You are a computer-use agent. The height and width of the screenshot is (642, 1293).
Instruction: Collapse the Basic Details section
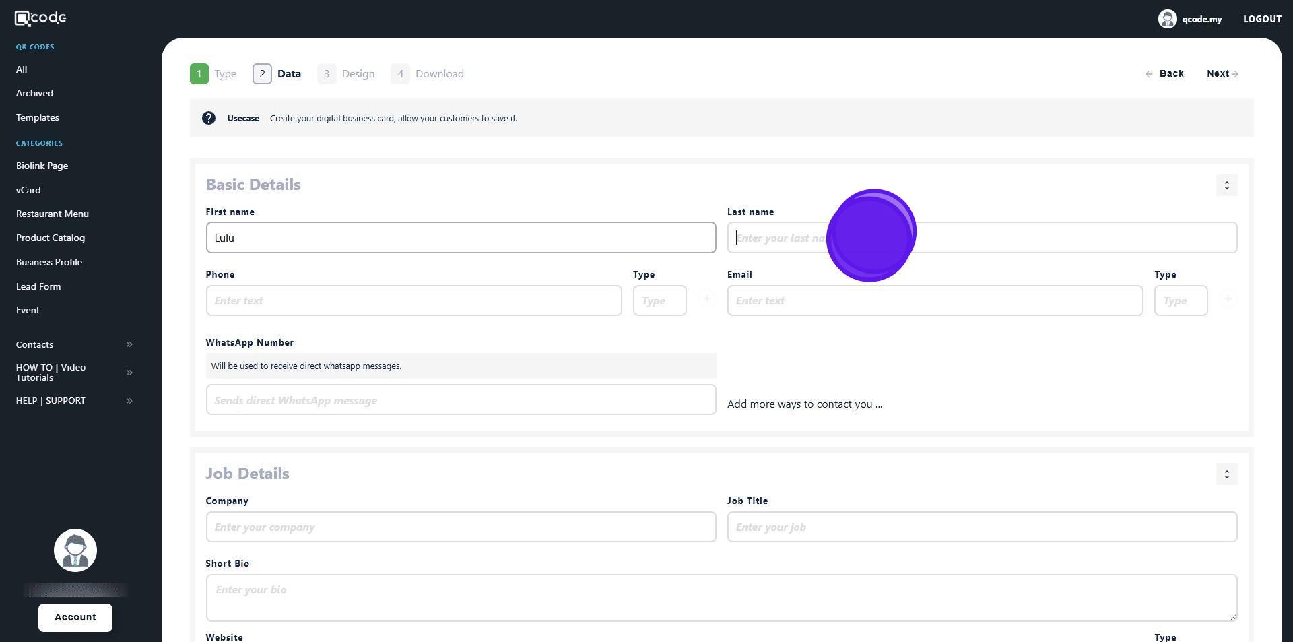(x=1226, y=185)
